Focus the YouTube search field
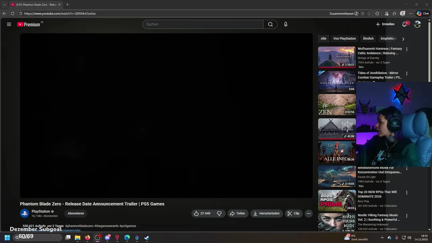The image size is (432, 243). [x=203, y=24]
